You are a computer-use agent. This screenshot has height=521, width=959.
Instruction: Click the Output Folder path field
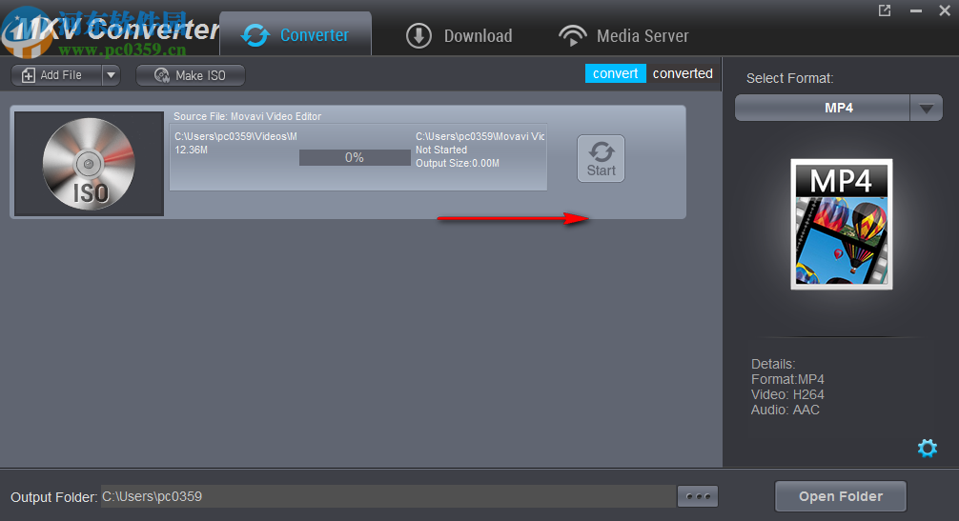tap(388, 496)
